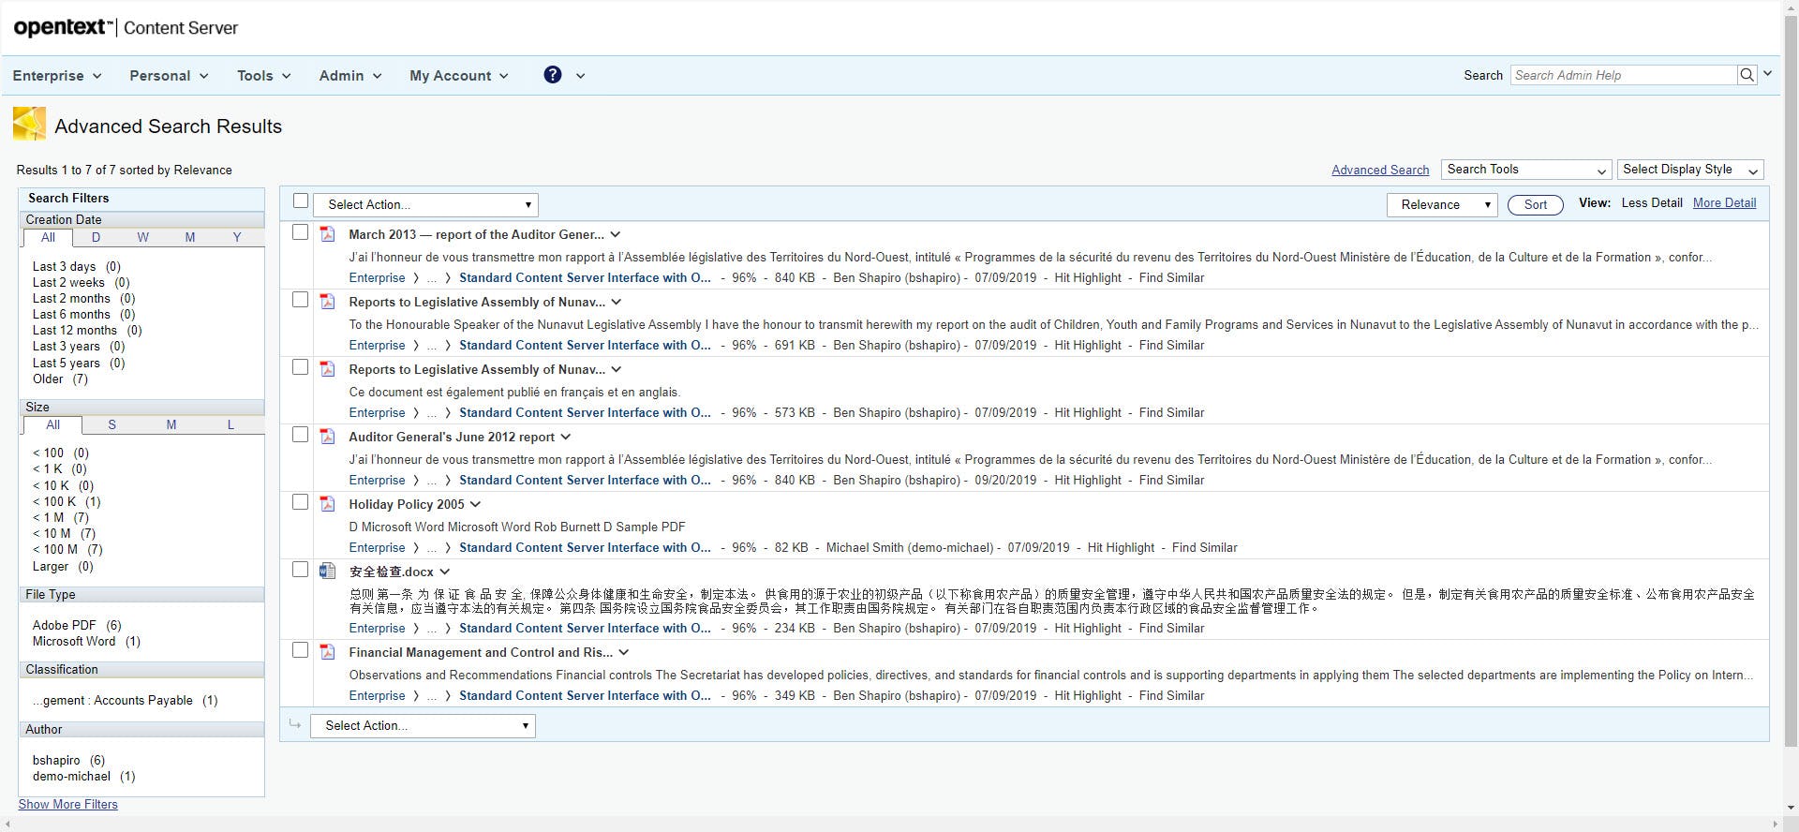Select the S tab under Size
Image resolution: width=1799 pixels, height=832 pixels.
[x=112, y=425]
